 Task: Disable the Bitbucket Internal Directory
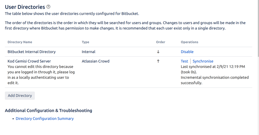[x=187, y=52]
